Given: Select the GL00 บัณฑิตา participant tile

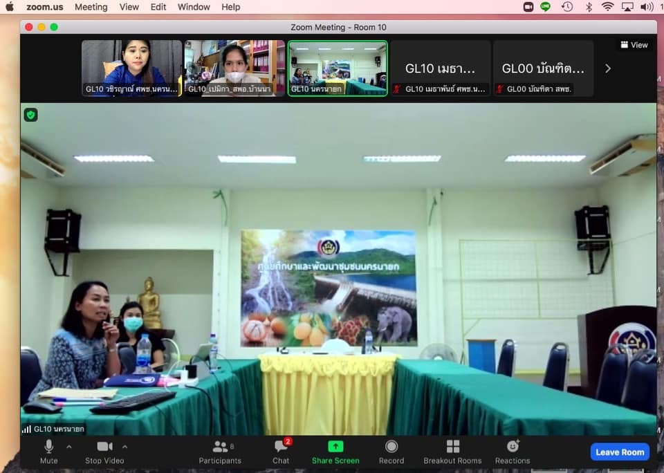Looking at the screenshot, I should pos(543,68).
